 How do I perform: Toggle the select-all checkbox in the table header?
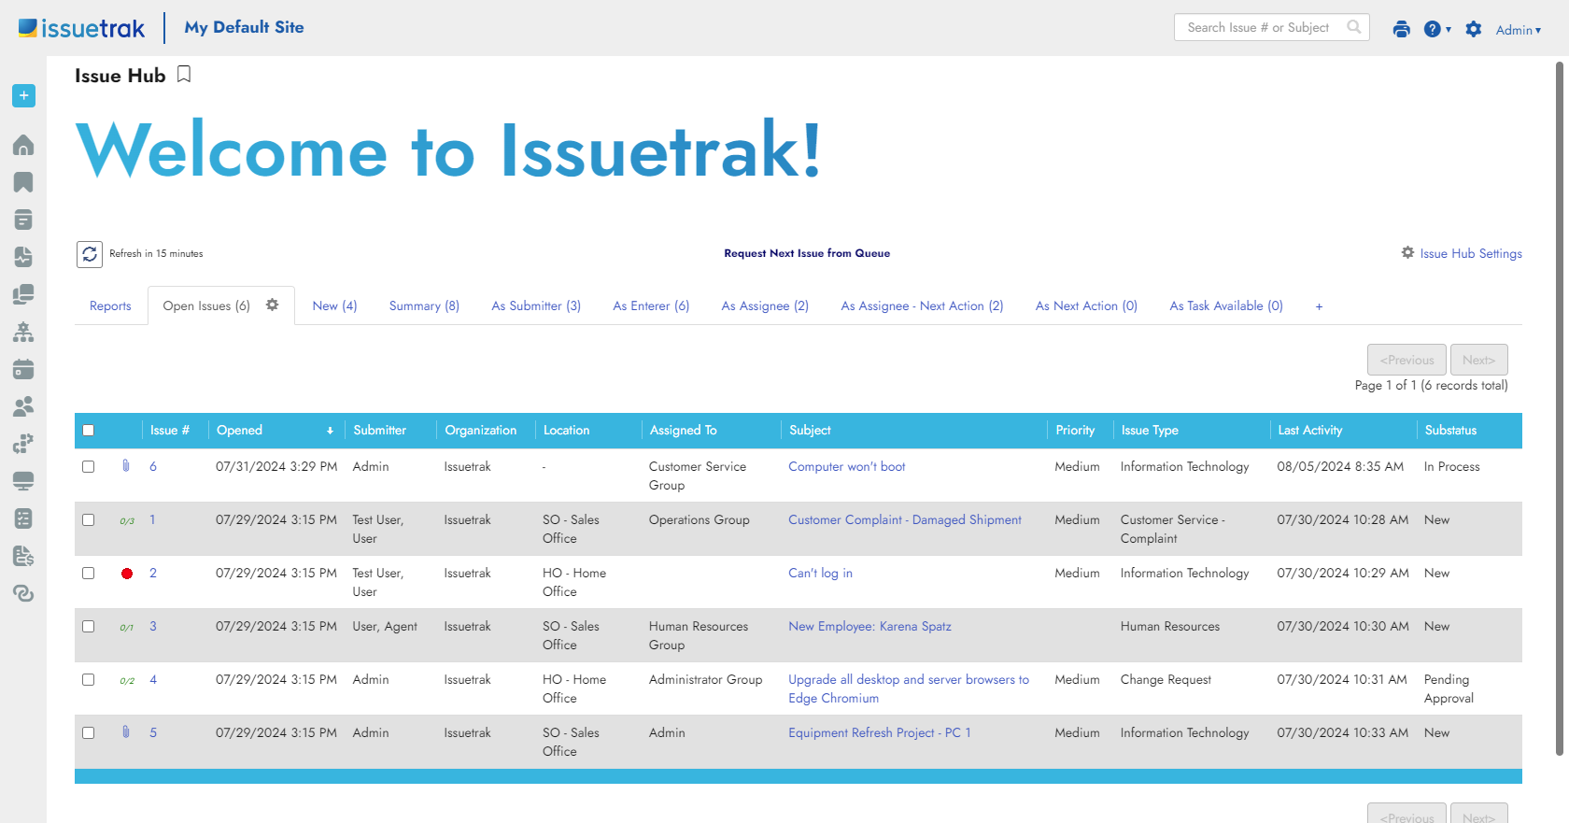coord(89,431)
